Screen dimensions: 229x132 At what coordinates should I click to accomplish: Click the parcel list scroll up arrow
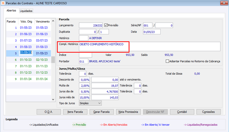click(x=53, y=21)
